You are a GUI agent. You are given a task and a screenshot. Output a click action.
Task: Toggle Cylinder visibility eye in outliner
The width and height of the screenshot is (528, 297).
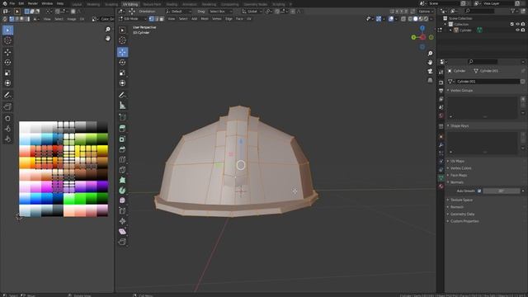coord(517,30)
